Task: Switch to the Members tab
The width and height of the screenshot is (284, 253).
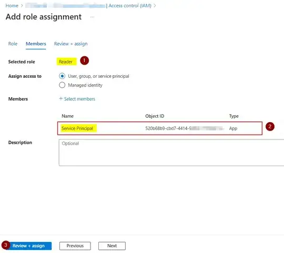Action: tap(36, 44)
